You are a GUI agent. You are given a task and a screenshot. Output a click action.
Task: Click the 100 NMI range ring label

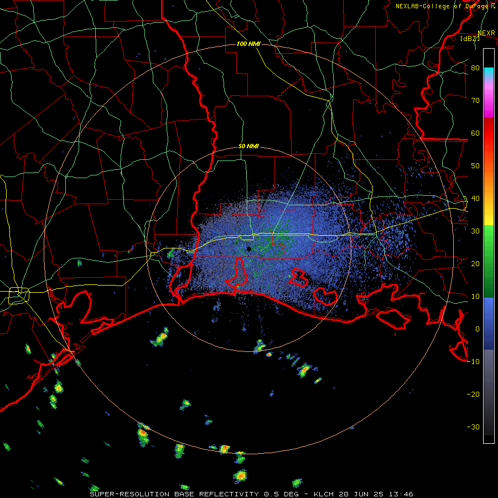248,44
